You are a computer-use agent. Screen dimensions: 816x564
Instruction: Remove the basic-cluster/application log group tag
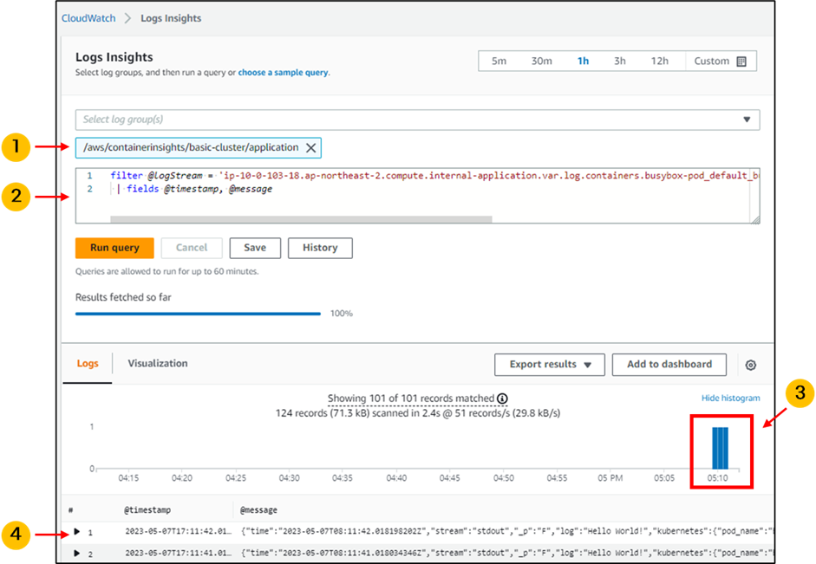[310, 147]
